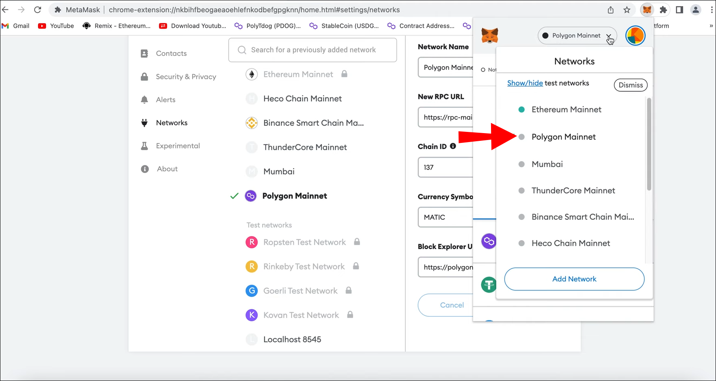
Task: Open the Polygon Mainnet network selector dropdown
Action: pos(577,35)
